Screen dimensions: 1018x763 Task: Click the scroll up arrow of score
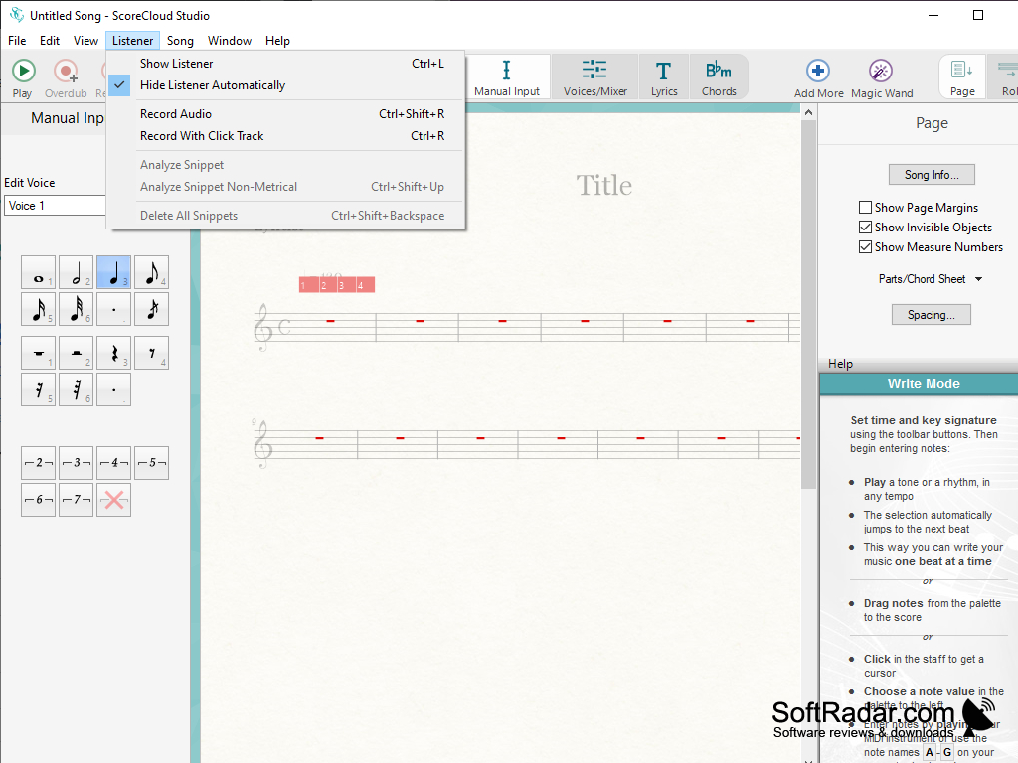point(808,113)
